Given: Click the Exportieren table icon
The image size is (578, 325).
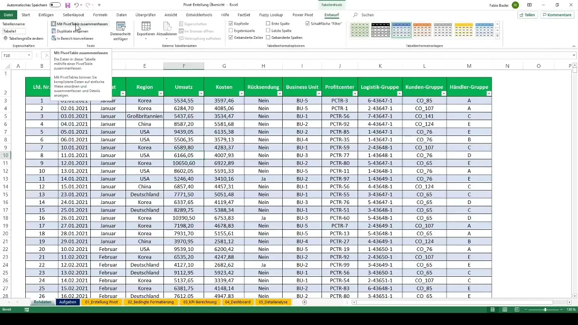Looking at the screenshot, I should pos(146,26).
